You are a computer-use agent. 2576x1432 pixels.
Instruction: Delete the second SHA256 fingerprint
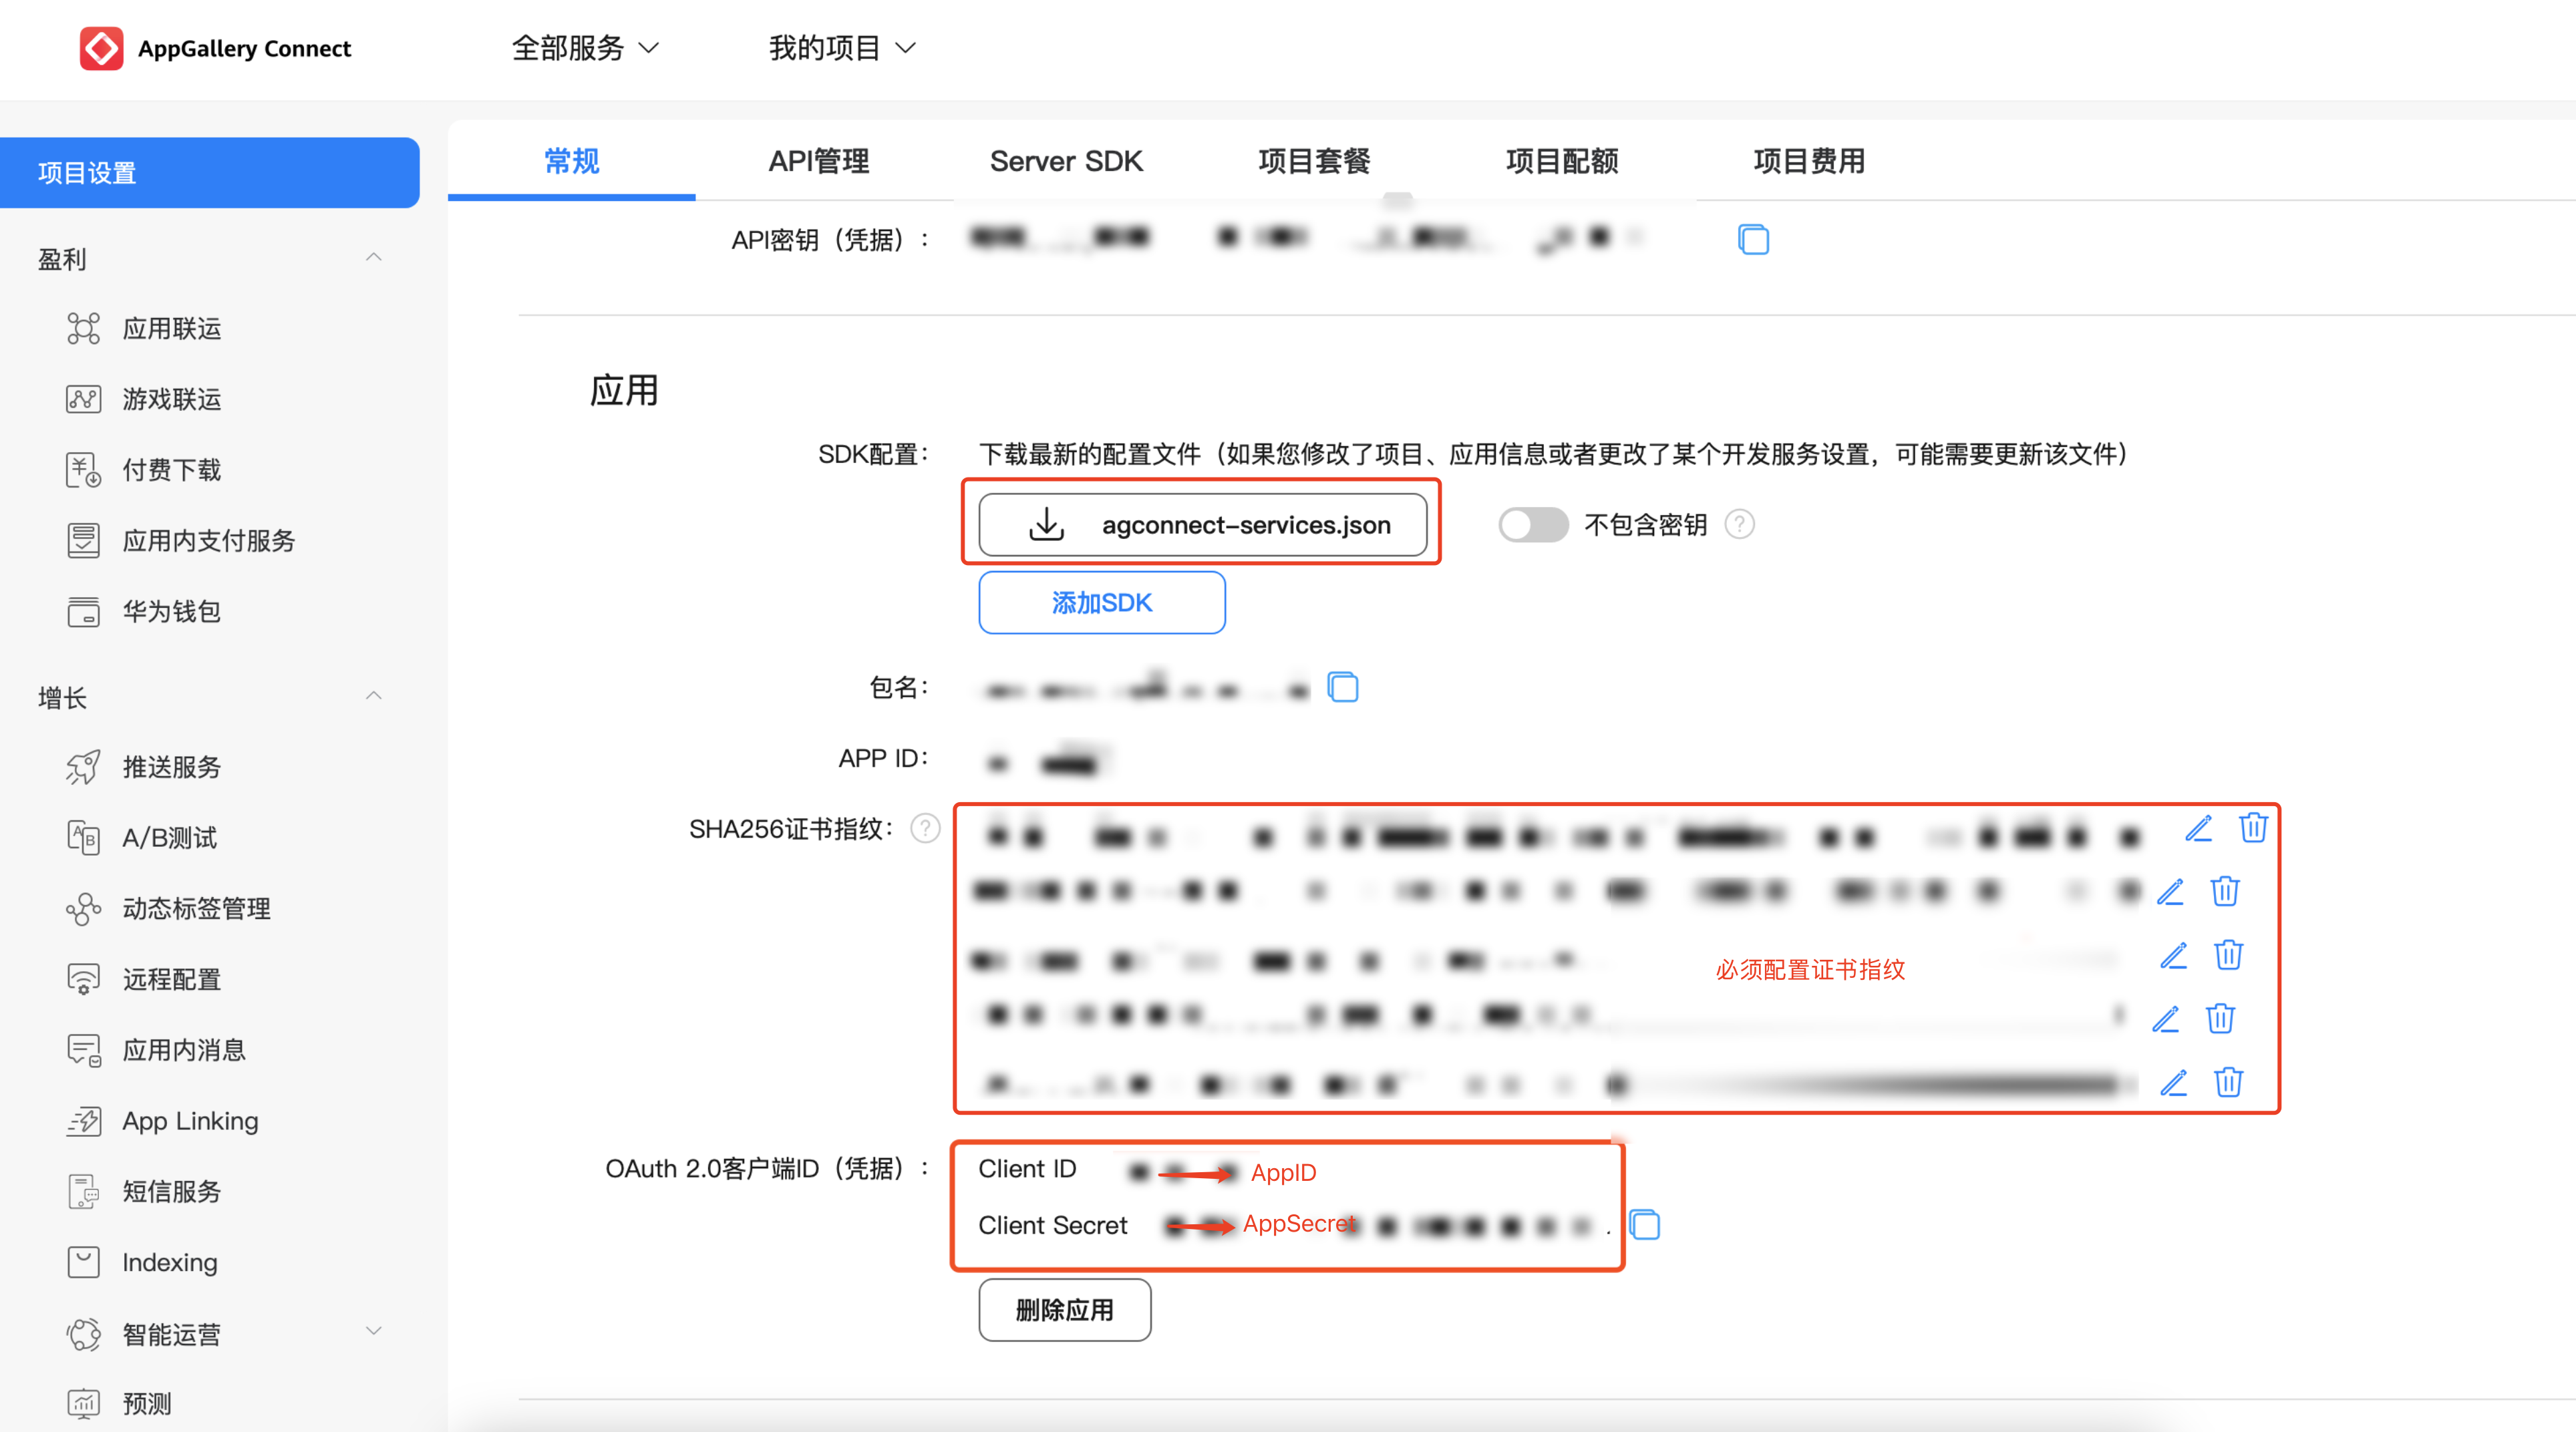click(2225, 891)
